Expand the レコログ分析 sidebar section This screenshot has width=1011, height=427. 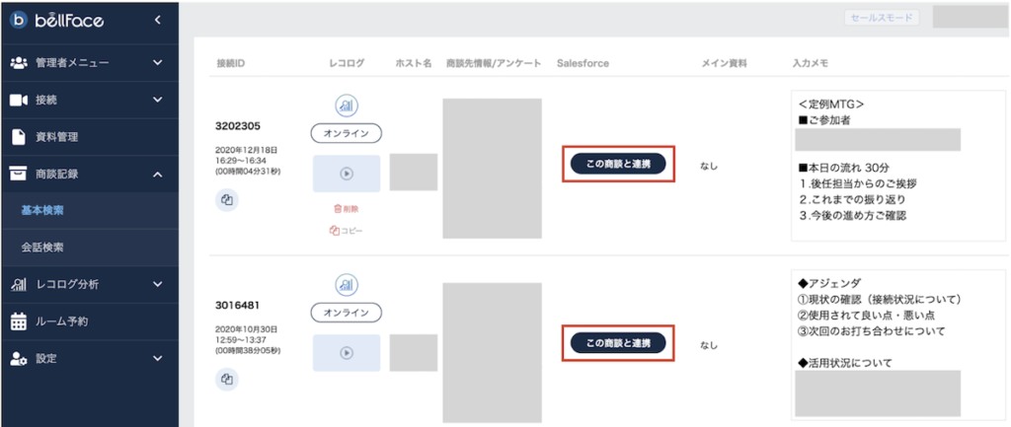click(x=157, y=285)
